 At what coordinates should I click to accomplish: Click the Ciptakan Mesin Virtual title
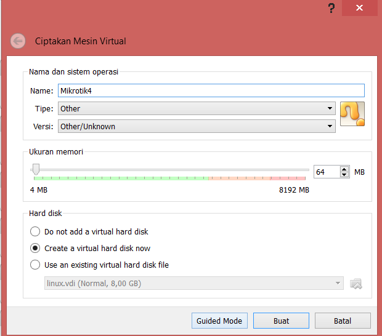click(x=80, y=41)
